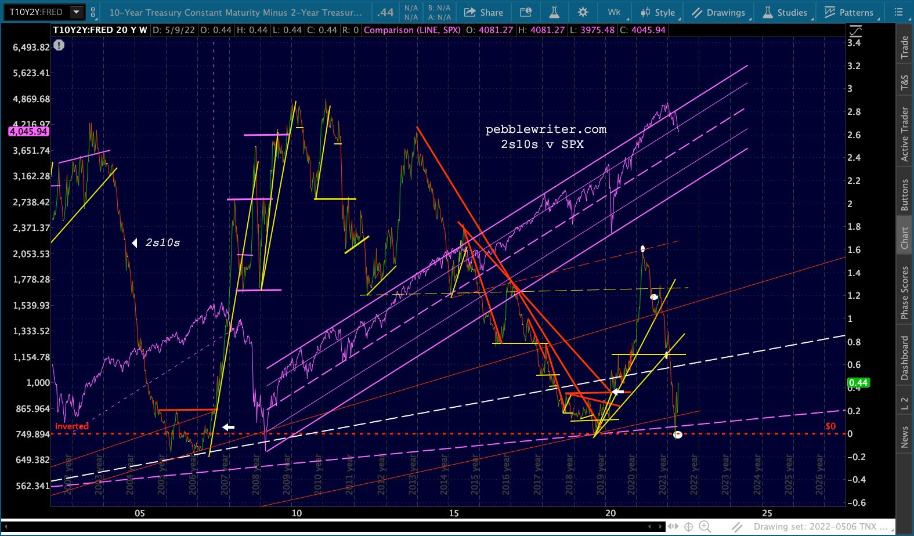Click the drawing tool slash icon at bottom
The height and width of the screenshot is (536, 914).
[737, 527]
